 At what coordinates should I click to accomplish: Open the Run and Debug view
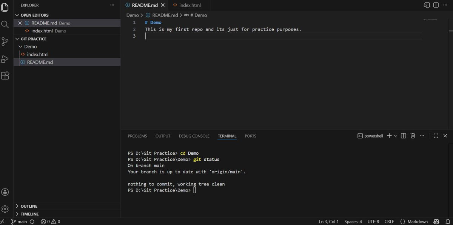[5, 59]
